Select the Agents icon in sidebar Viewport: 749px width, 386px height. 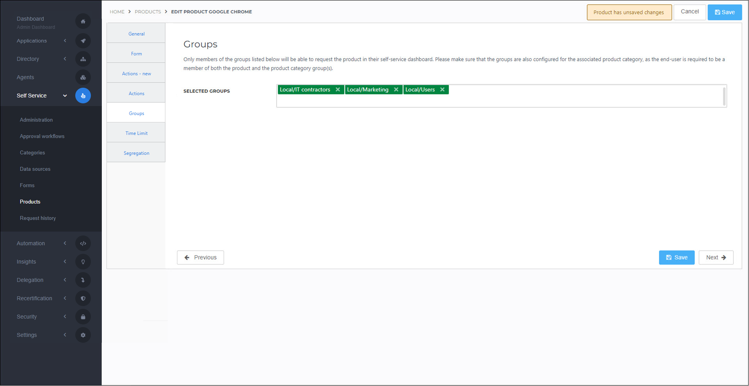pyautogui.click(x=83, y=77)
